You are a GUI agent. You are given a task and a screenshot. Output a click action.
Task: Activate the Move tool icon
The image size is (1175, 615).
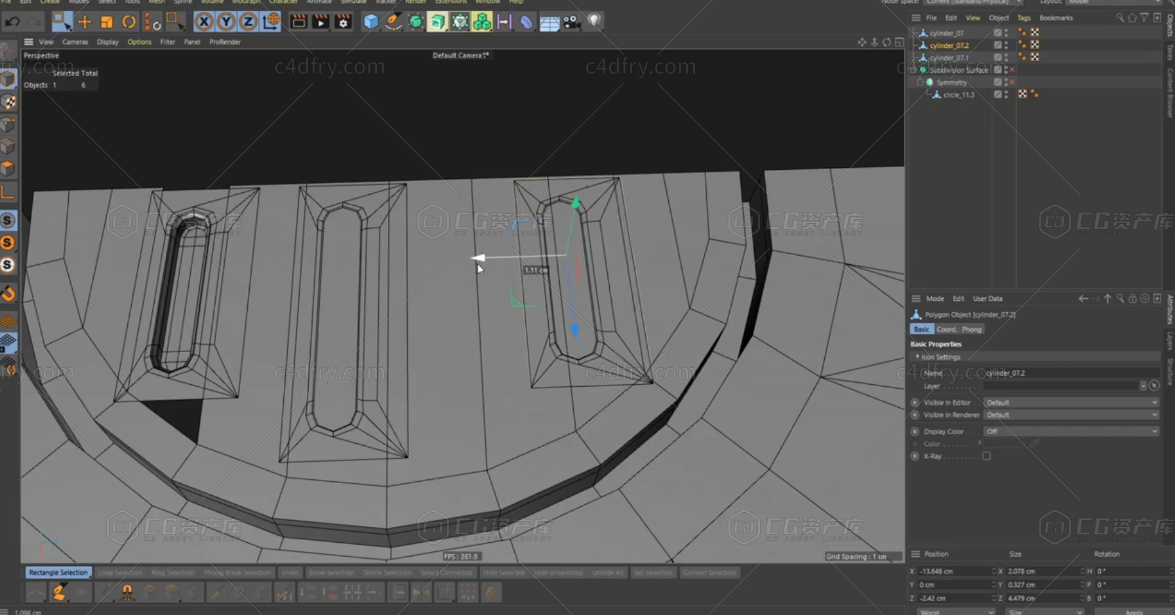pyautogui.click(x=85, y=22)
